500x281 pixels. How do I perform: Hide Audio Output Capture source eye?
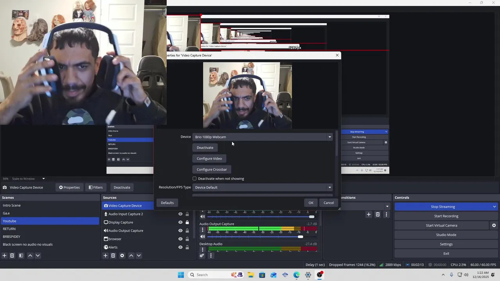(180, 231)
